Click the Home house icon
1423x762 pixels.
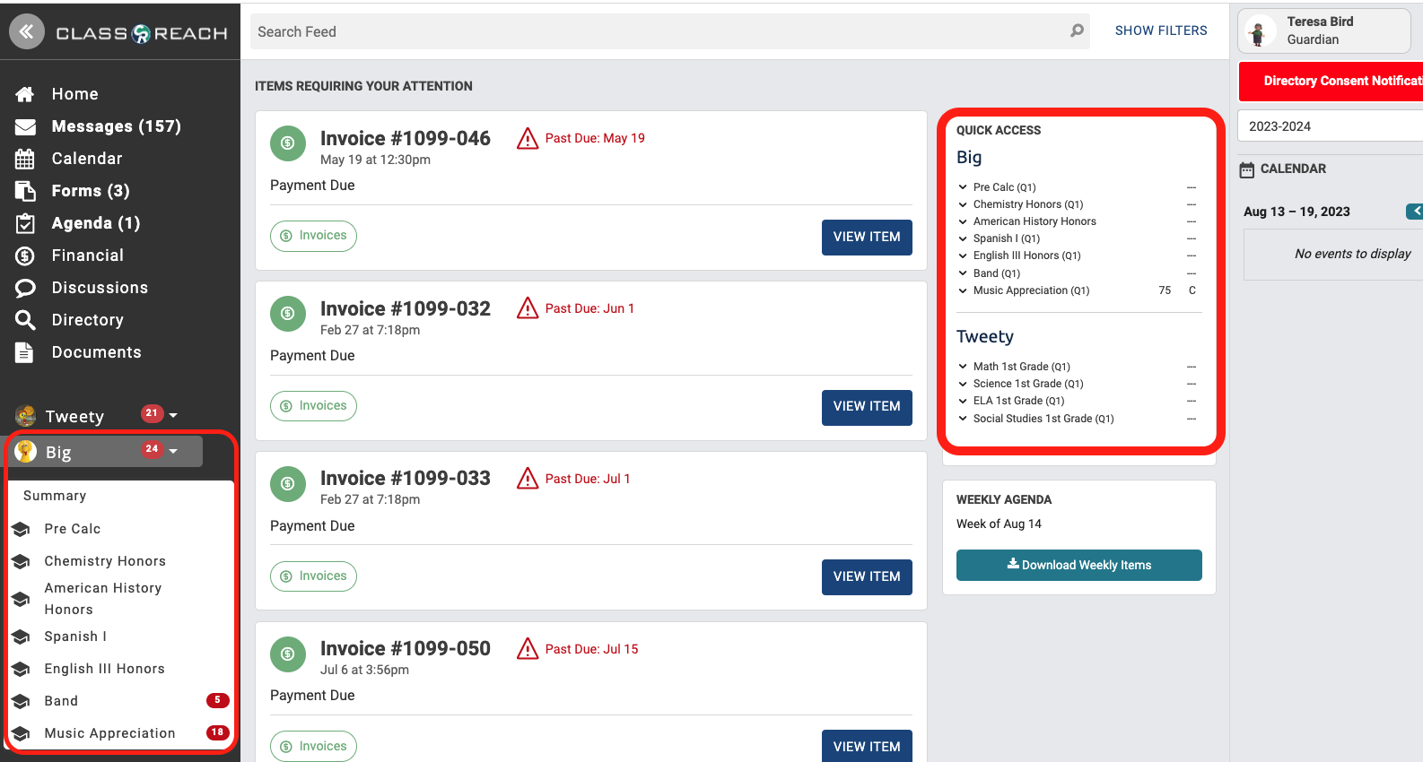pyautogui.click(x=25, y=94)
